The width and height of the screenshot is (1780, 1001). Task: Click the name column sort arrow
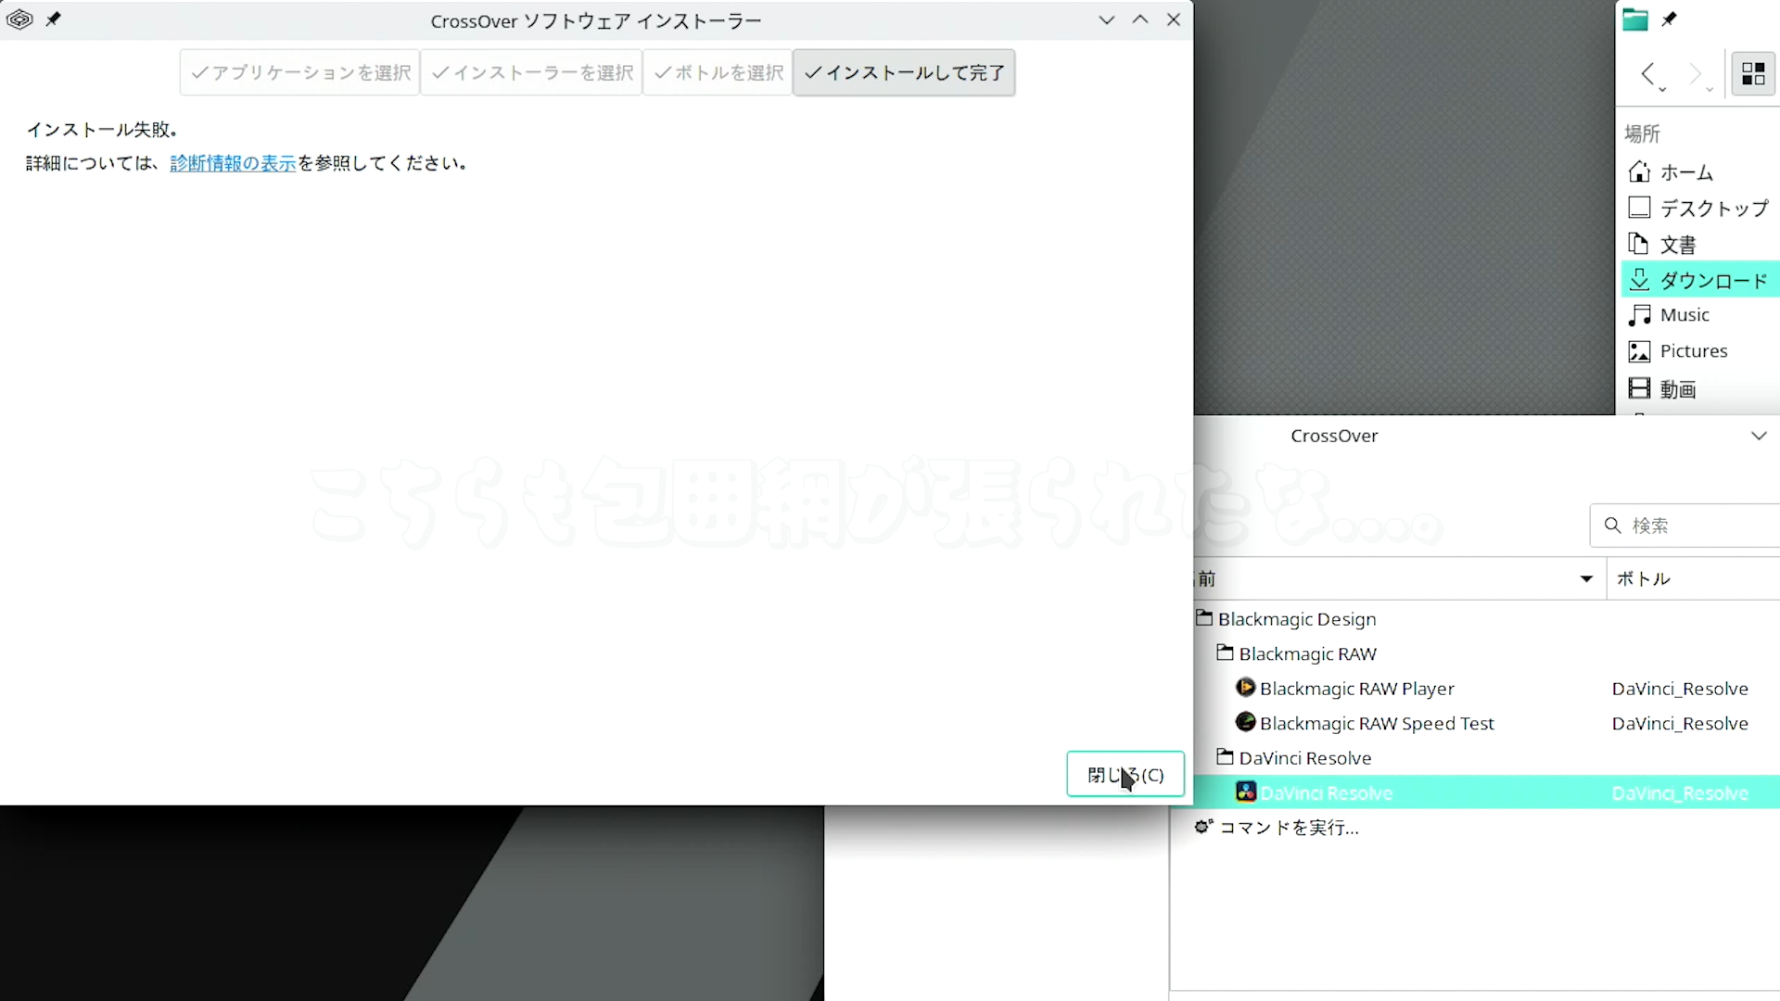point(1586,579)
